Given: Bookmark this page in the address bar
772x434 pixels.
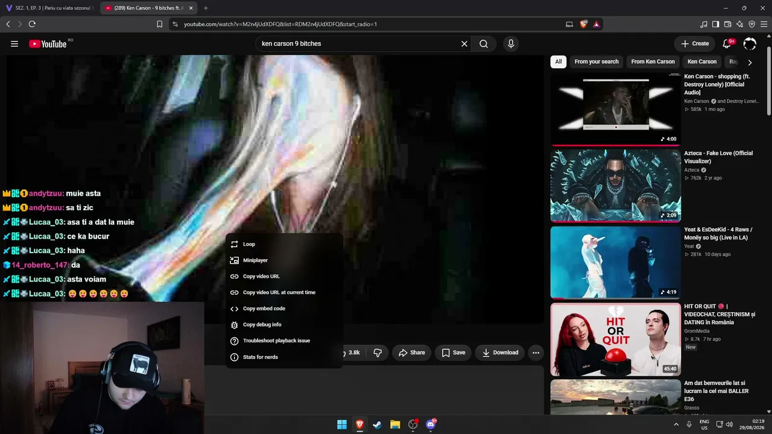Looking at the screenshot, I should (159, 24).
